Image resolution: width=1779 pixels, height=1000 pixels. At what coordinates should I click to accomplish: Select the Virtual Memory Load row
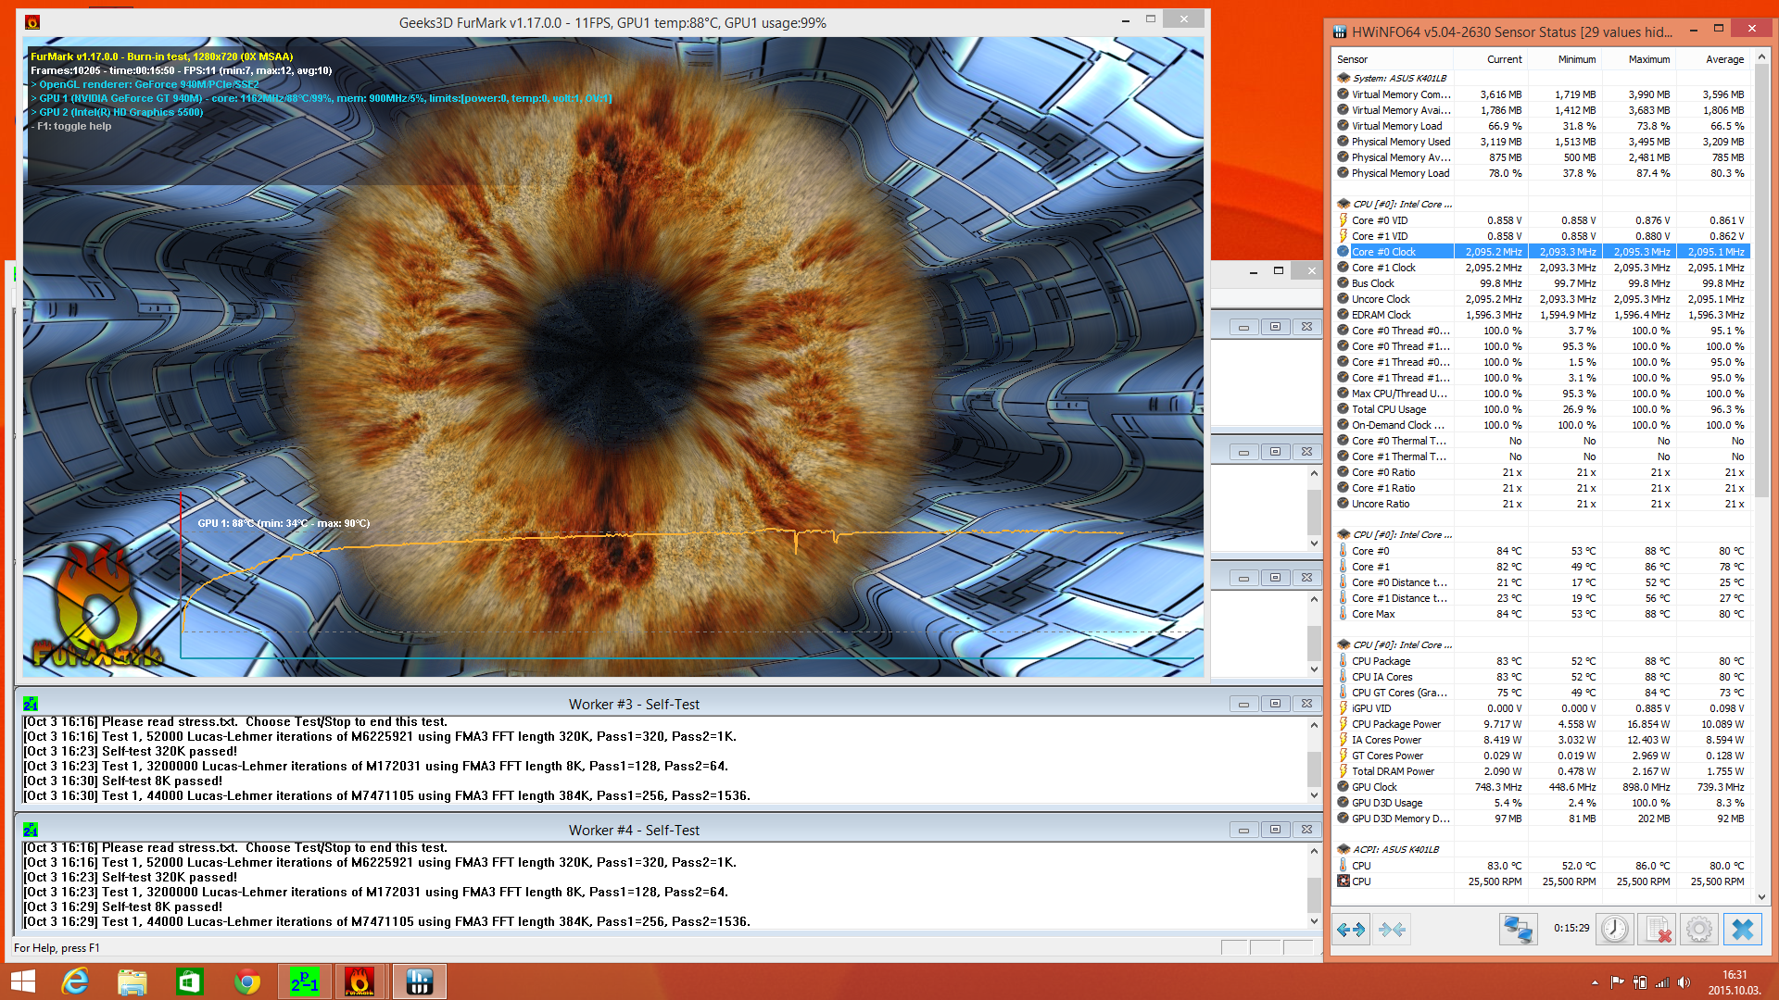tap(1542, 126)
